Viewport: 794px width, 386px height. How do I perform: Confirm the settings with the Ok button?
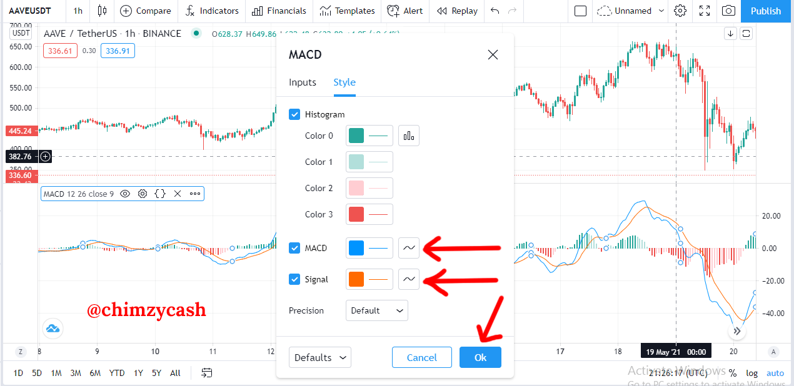[480, 357]
